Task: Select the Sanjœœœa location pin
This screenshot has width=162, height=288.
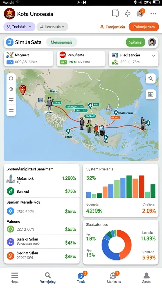Action: pos(116,112)
